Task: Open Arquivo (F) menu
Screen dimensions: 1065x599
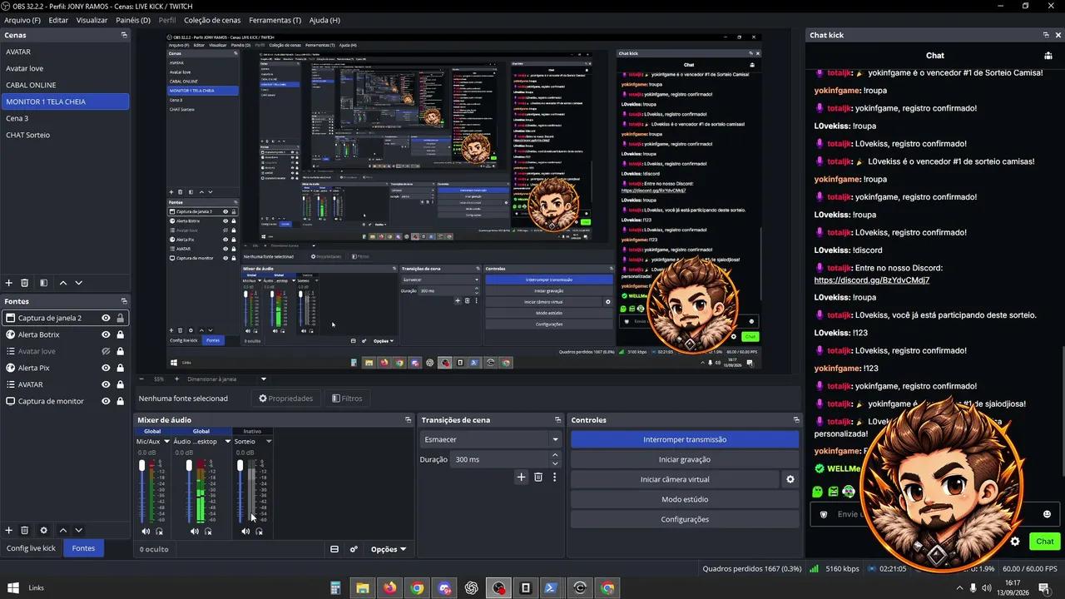Action: coord(22,20)
